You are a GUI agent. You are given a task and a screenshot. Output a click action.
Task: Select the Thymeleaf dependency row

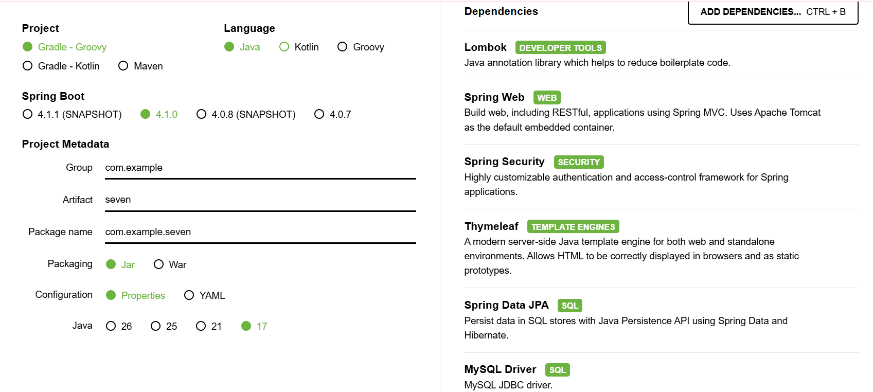click(x=661, y=248)
